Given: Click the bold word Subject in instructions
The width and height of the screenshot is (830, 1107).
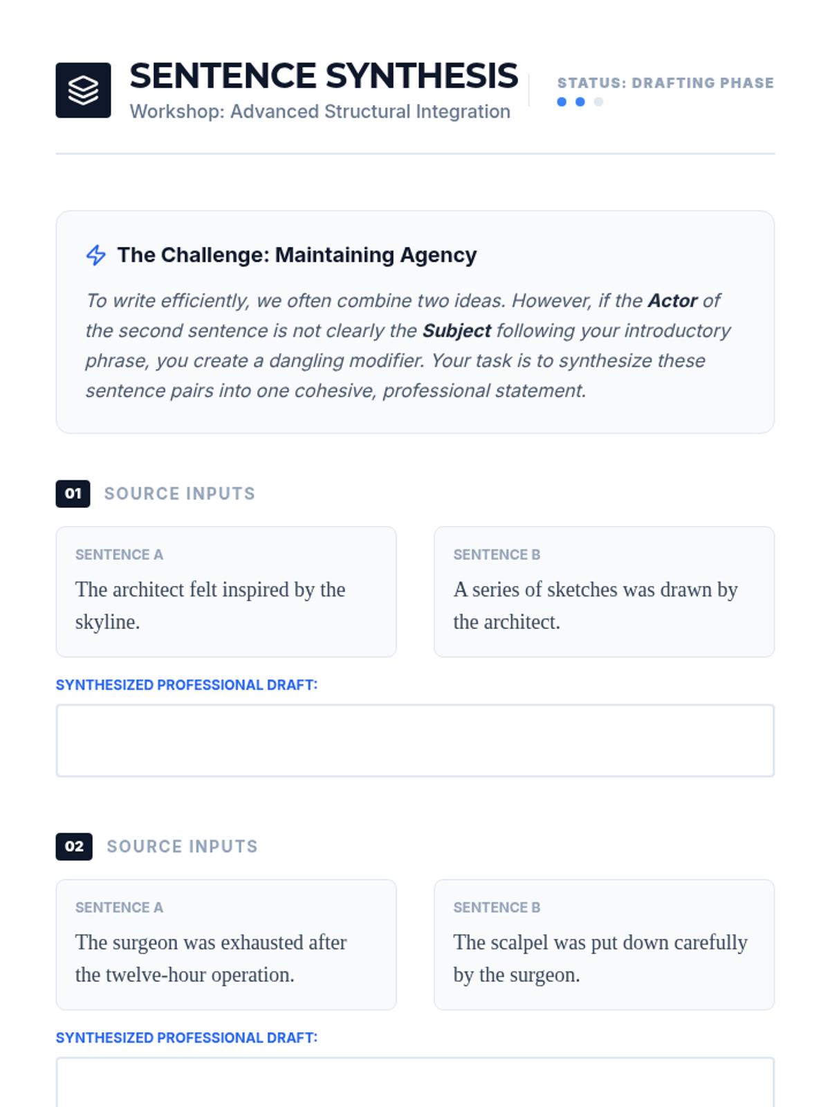Looking at the screenshot, I should coord(456,331).
